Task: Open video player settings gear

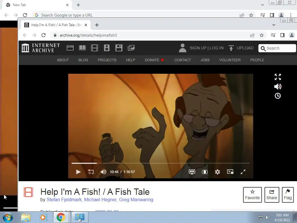Action: [218, 172]
